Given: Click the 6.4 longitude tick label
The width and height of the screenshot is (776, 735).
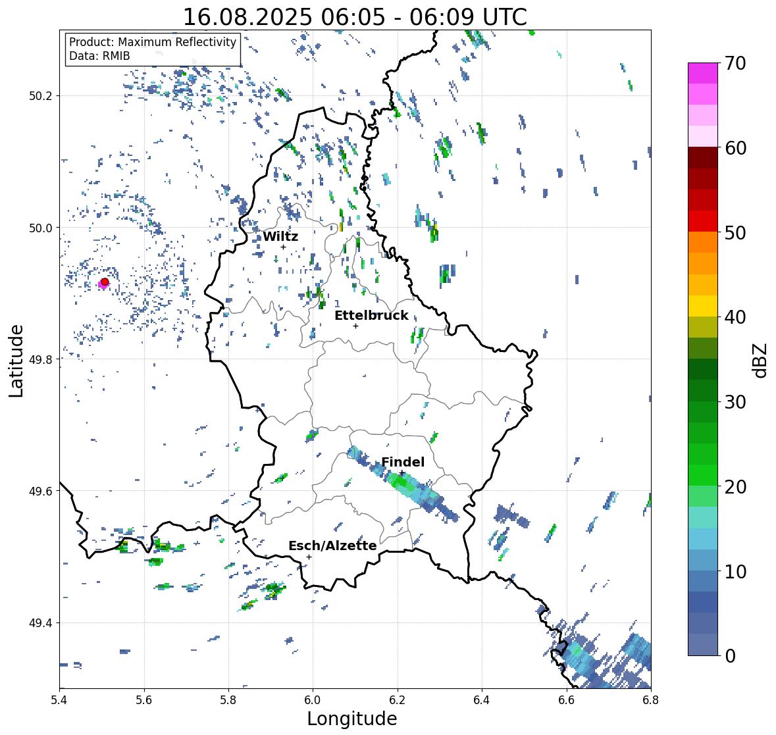Looking at the screenshot, I should point(482,700).
